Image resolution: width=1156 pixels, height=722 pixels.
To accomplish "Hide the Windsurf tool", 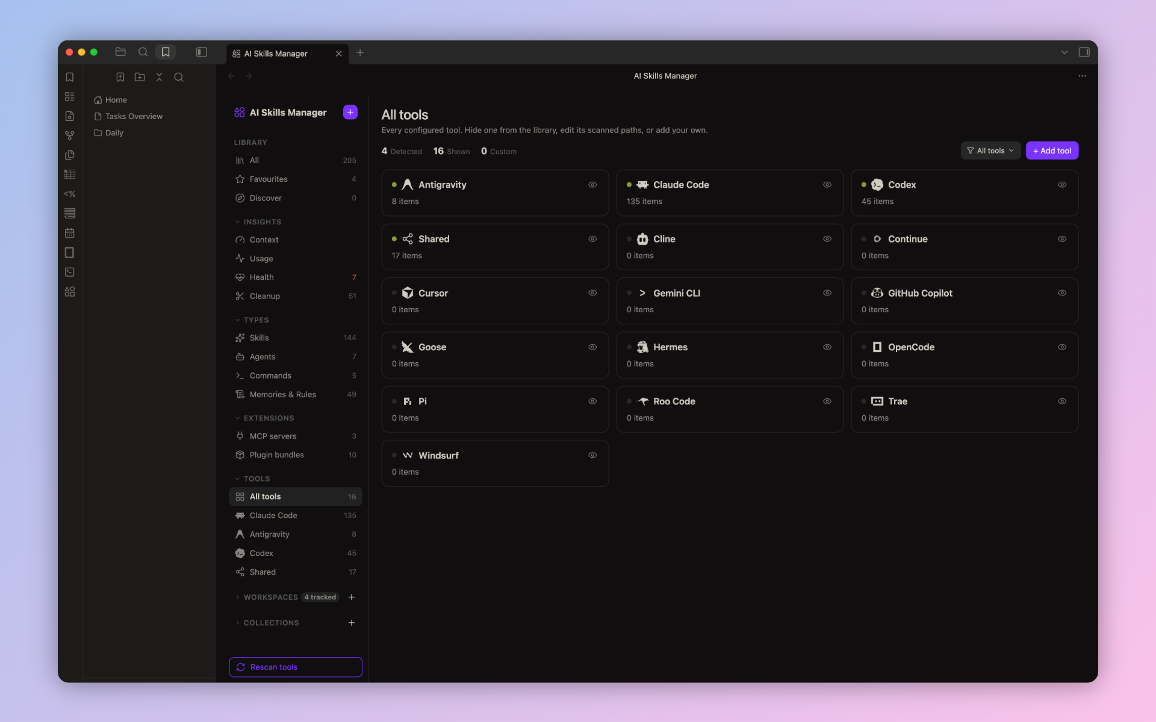I will pyautogui.click(x=592, y=455).
